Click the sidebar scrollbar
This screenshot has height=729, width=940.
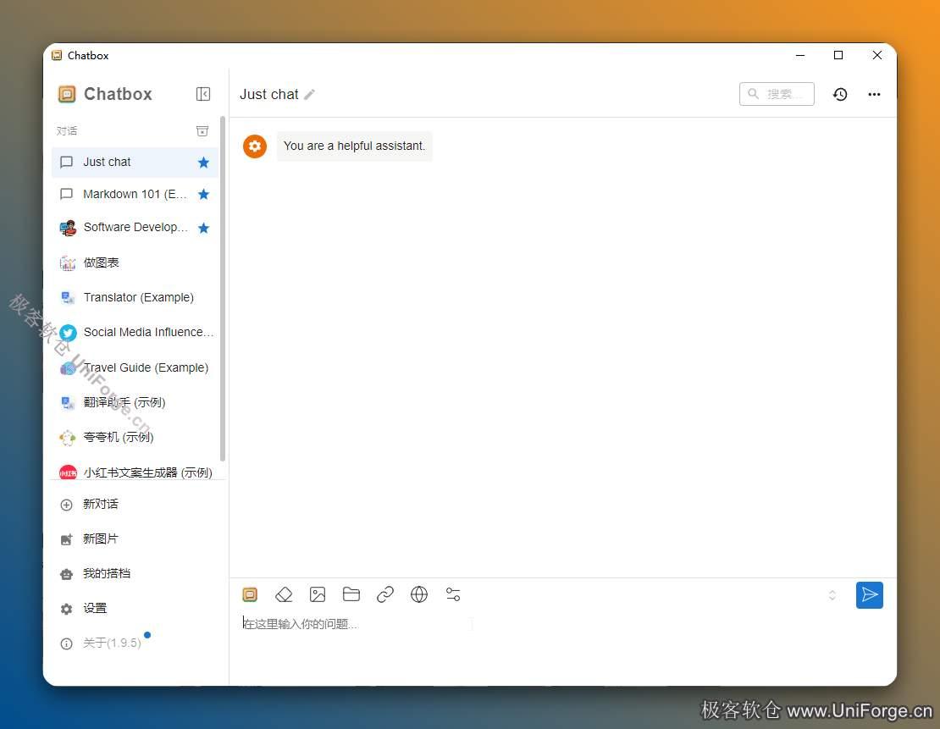(x=223, y=289)
